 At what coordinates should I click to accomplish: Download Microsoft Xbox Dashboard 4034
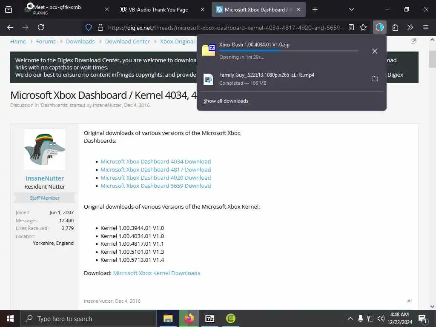156,161
